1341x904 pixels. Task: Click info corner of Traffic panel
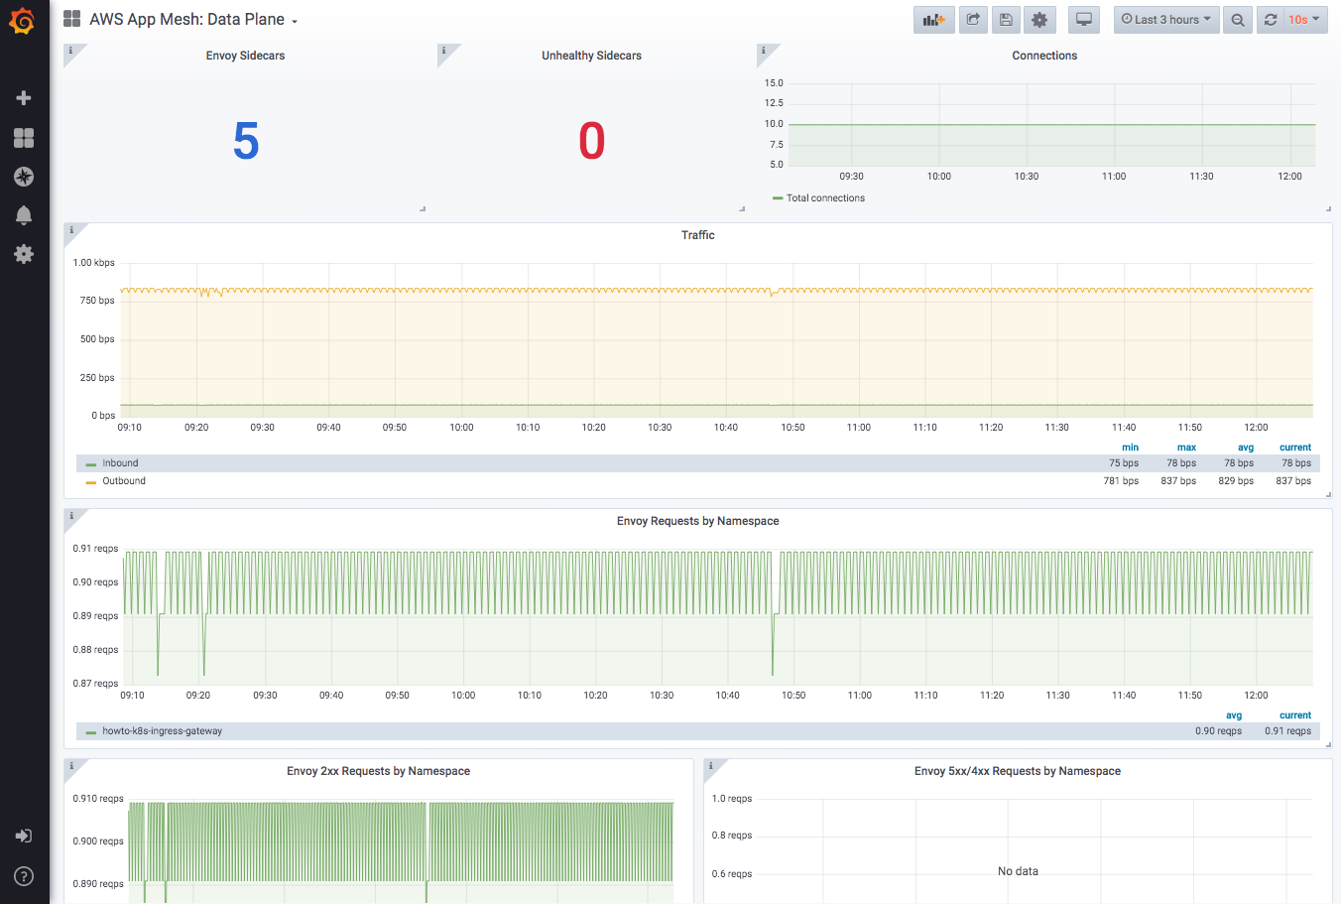click(x=71, y=231)
